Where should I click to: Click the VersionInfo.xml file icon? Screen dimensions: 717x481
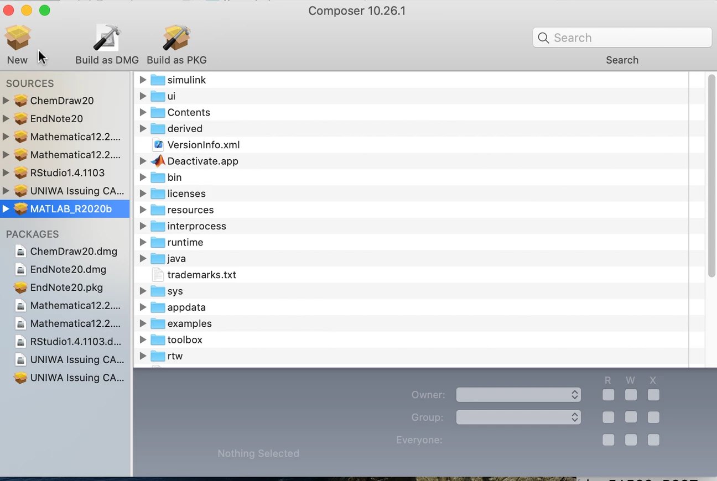click(x=158, y=145)
